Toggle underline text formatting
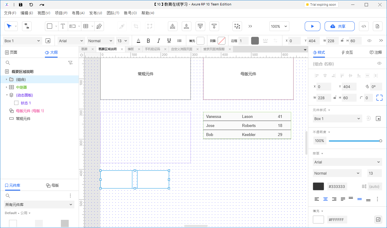Screen dimensions: 387x228 (x=169, y=41)
